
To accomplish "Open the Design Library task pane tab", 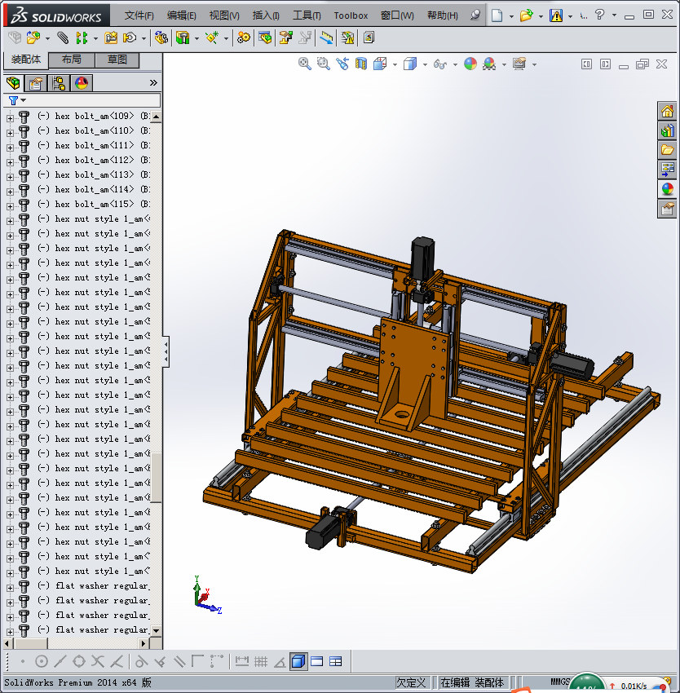I will (667, 130).
